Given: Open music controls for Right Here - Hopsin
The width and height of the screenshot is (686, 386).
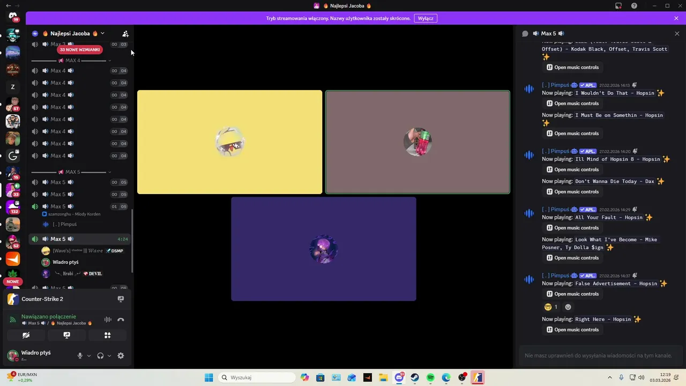Looking at the screenshot, I should 572,330.
